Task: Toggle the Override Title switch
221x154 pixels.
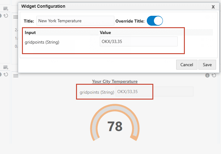Action: [x=155, y=21]
